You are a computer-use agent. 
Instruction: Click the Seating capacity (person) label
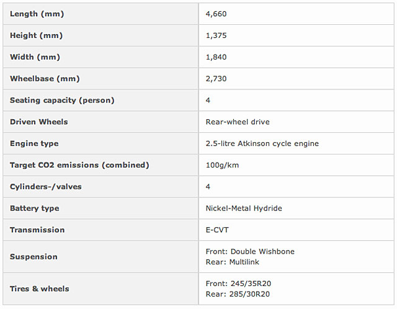(x=62, y=100)
